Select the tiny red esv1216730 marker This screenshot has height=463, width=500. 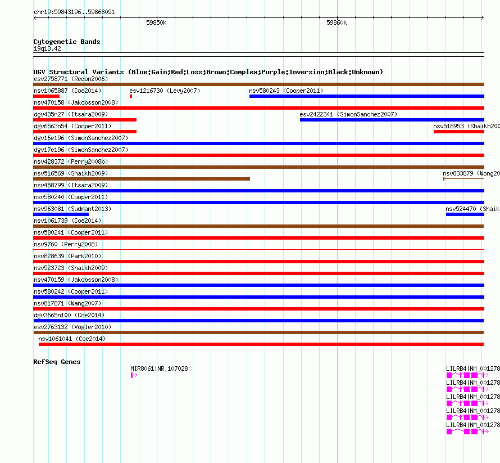131,96
